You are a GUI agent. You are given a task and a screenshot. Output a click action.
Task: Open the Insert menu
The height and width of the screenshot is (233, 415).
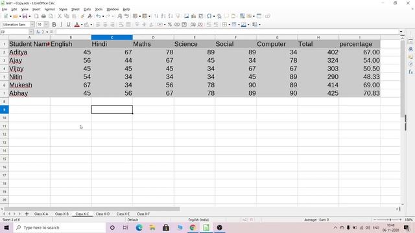36,9
